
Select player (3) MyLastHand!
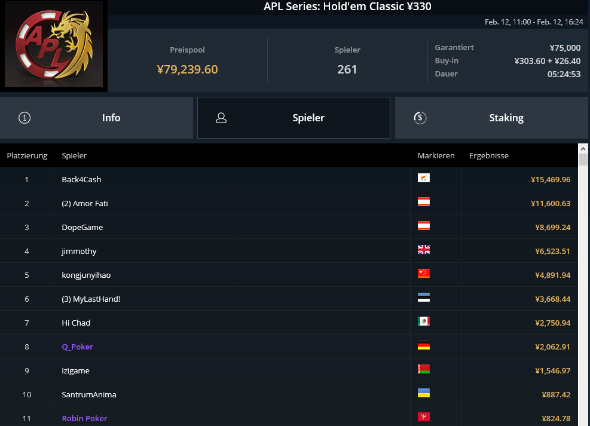[x=91, y=299]
